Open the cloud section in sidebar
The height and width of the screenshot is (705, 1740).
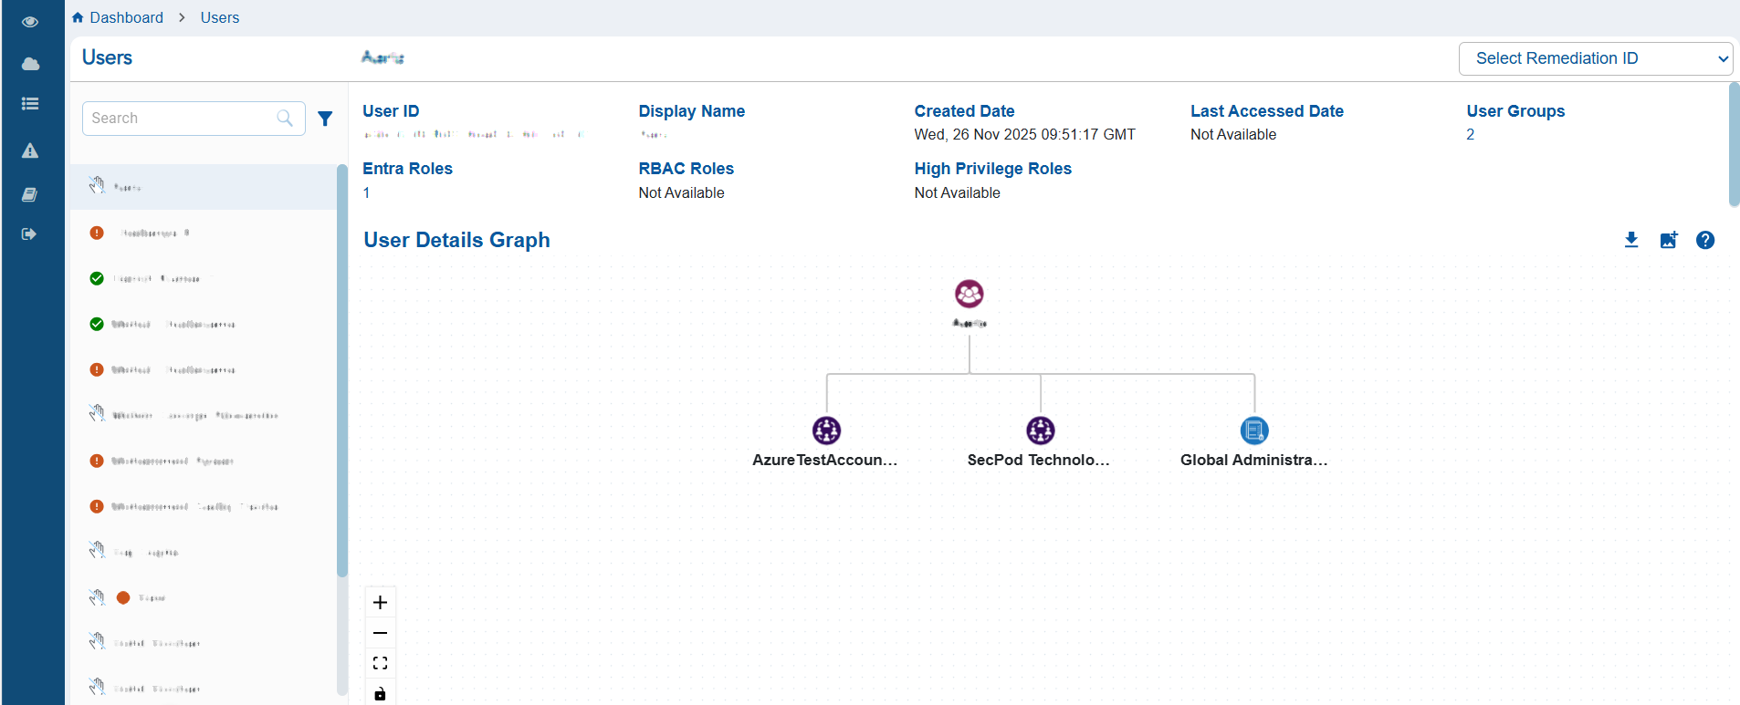click(30, 64)
